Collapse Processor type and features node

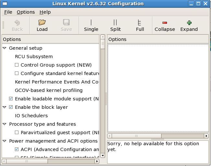[5, 124]
